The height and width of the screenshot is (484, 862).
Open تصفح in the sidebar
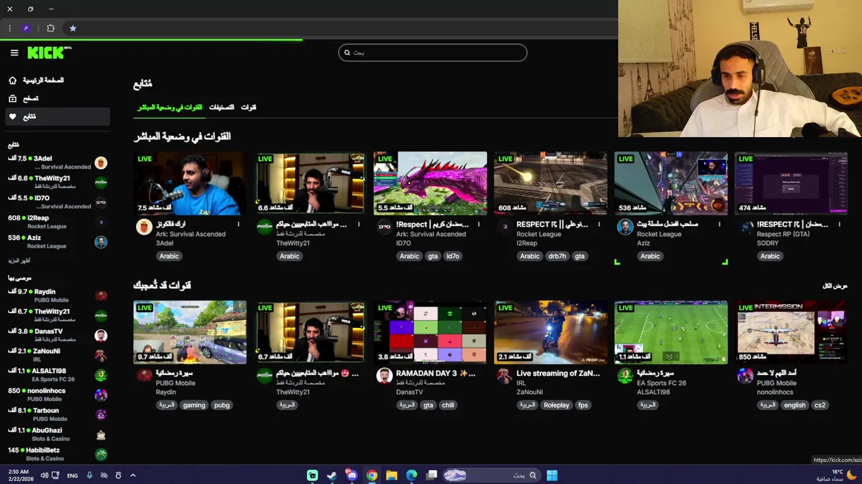pos(59,98)
